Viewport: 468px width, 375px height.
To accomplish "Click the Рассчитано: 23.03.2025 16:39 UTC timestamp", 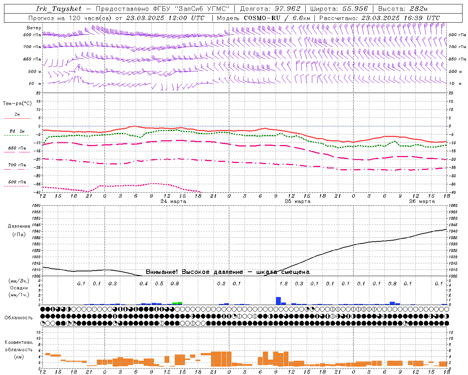I will (x=380, y=18).
